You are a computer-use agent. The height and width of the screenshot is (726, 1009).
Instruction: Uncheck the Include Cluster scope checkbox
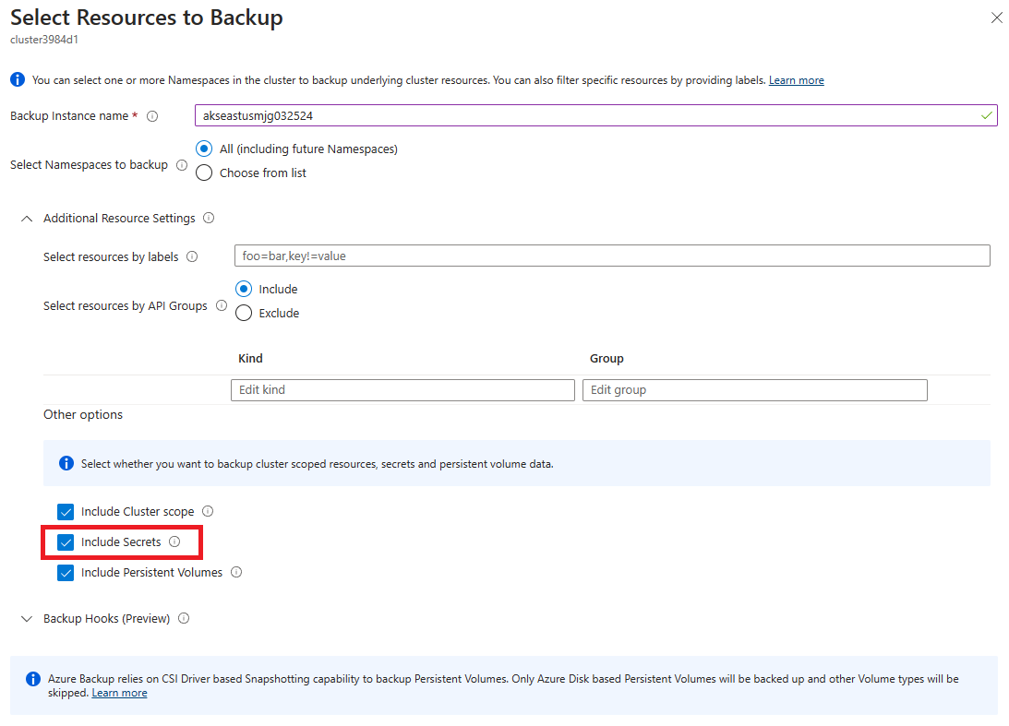click(66, 511)
